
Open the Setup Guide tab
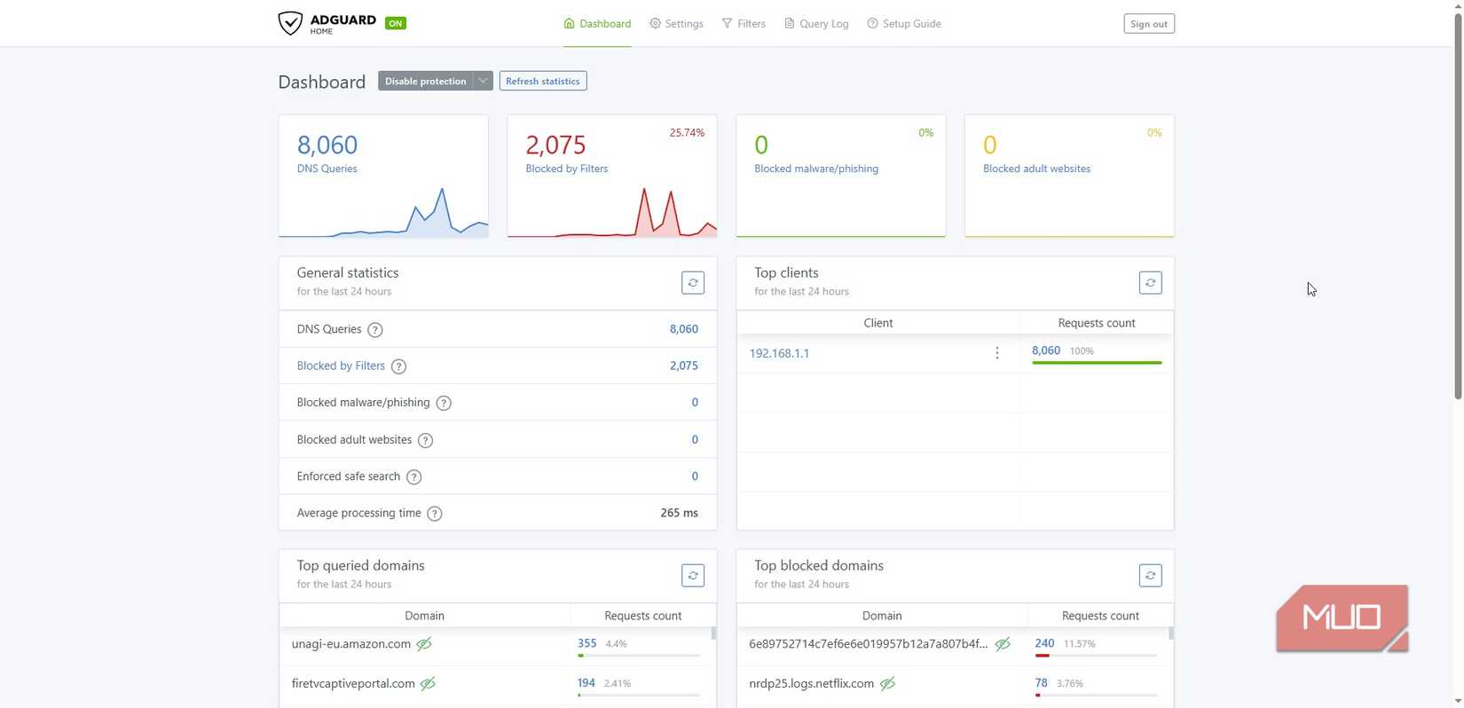tap(904, 24)
